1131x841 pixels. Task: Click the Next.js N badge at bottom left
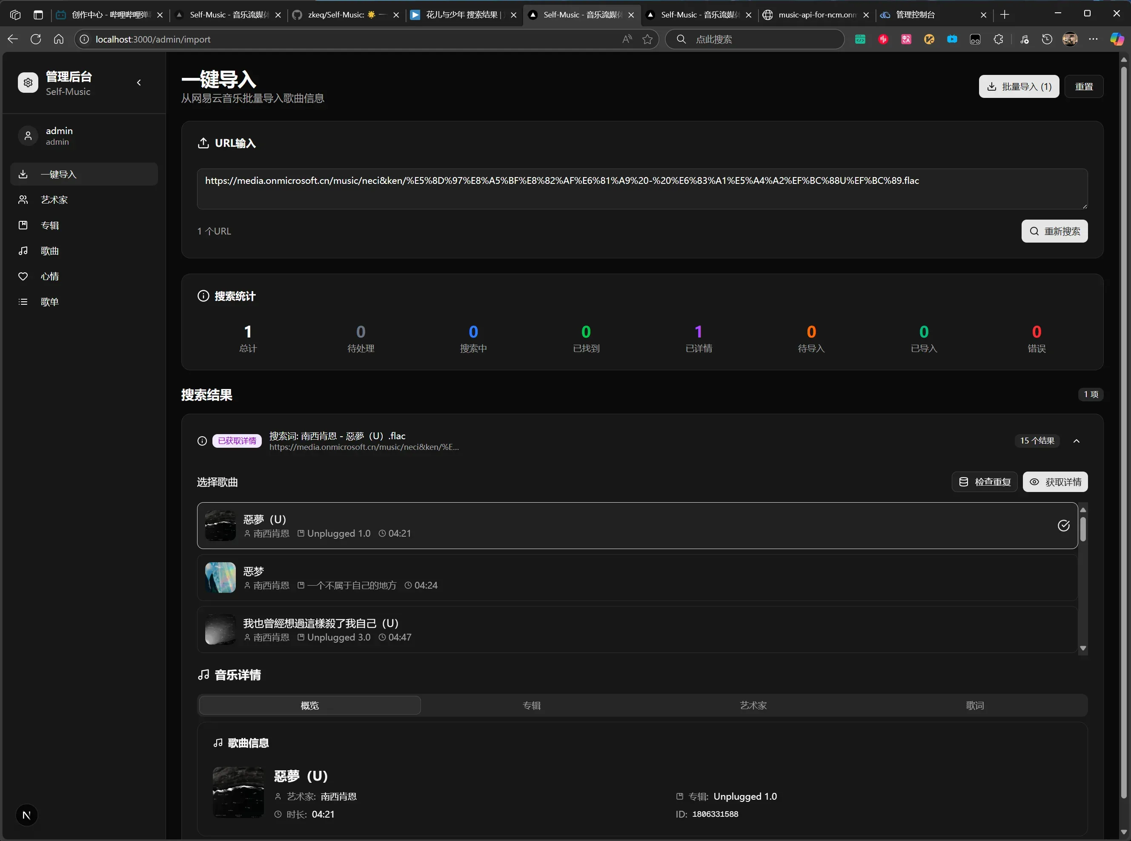point(26,815)
